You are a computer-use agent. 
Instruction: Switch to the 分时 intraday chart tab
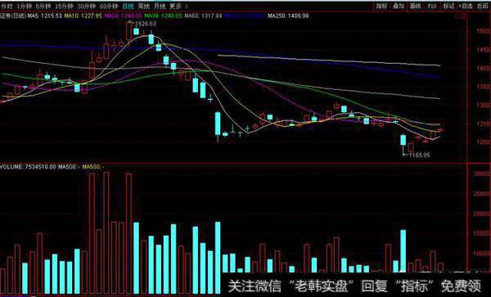point(7,6)
